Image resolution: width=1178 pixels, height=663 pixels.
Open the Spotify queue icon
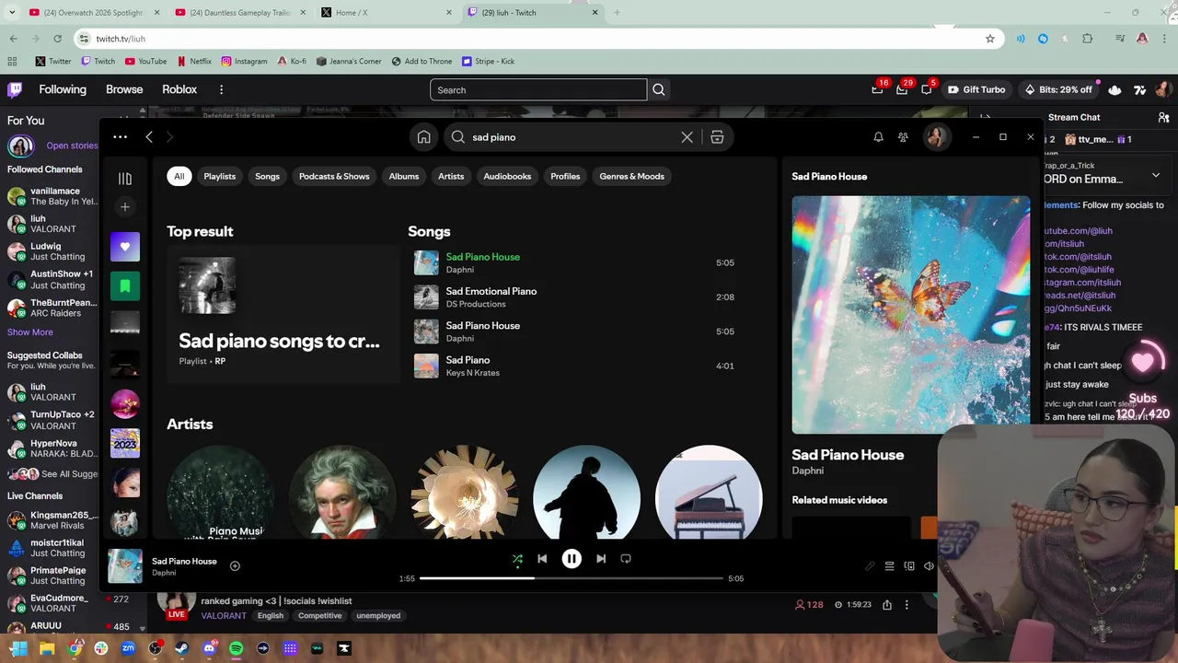coord(889,566)
